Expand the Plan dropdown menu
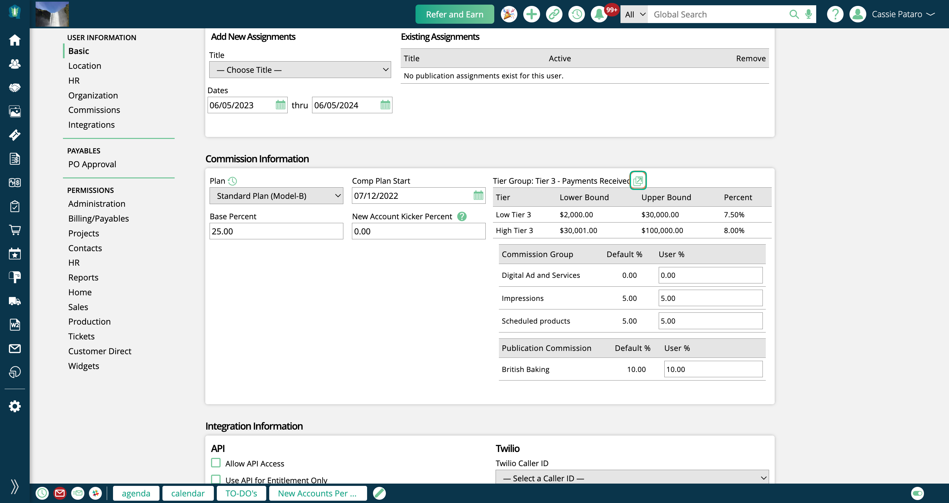 (276, 195)
